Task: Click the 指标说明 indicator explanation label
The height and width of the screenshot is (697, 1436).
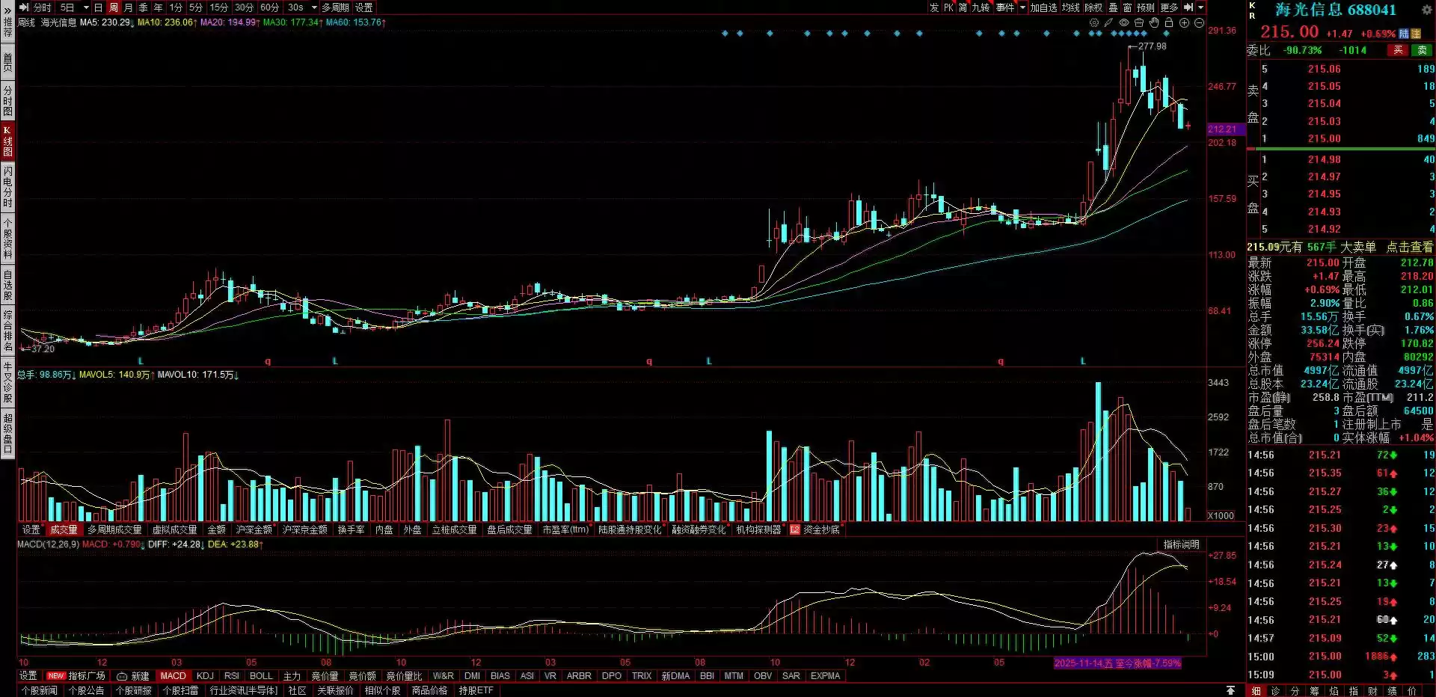Action: coord(1181,544)
